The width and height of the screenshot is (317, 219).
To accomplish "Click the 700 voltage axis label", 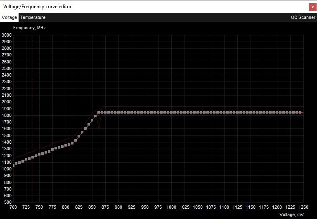I will coord(13,207).
